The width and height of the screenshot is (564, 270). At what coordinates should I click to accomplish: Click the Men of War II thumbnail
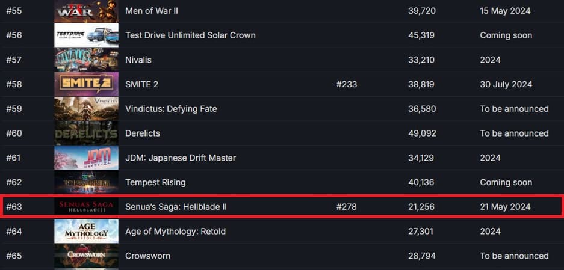[86, 11]
